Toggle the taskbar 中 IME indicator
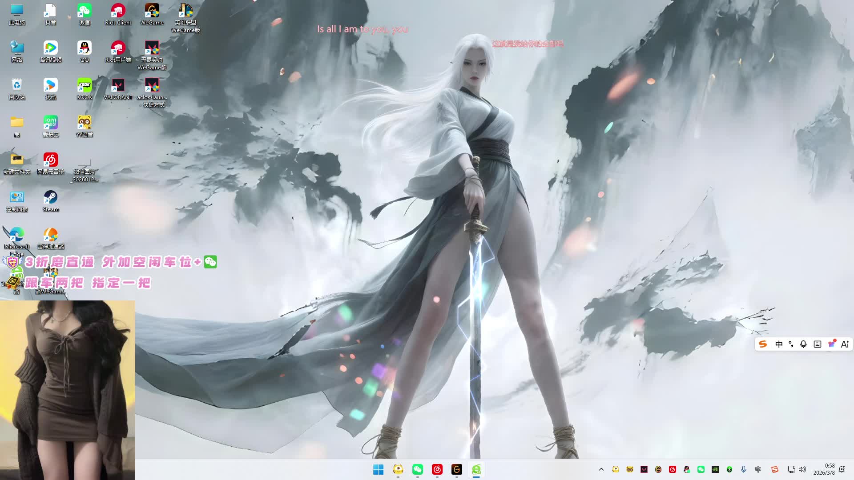The width and height of the screenshot is (854, 480). [x=758, y=469]
